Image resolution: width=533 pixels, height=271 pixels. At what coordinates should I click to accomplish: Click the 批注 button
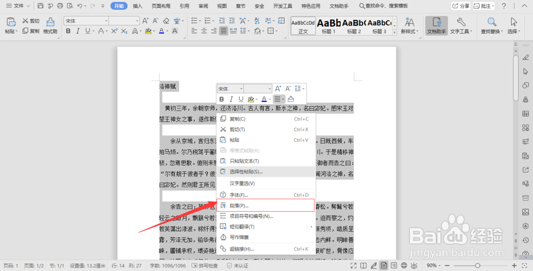pyautogui.click(x=484, y=6)
